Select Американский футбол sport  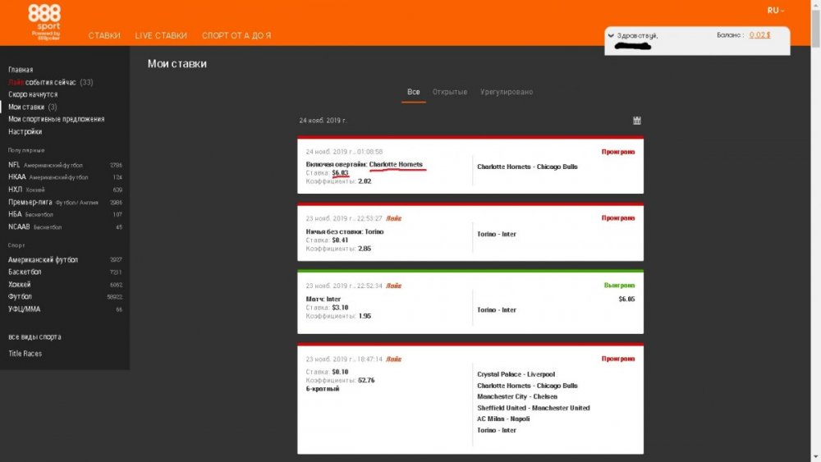coord(65,259)
